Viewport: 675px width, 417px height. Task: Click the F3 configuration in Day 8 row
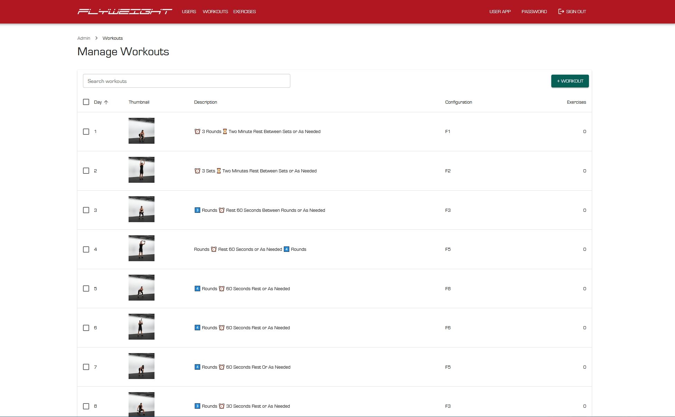pos(448,406)
